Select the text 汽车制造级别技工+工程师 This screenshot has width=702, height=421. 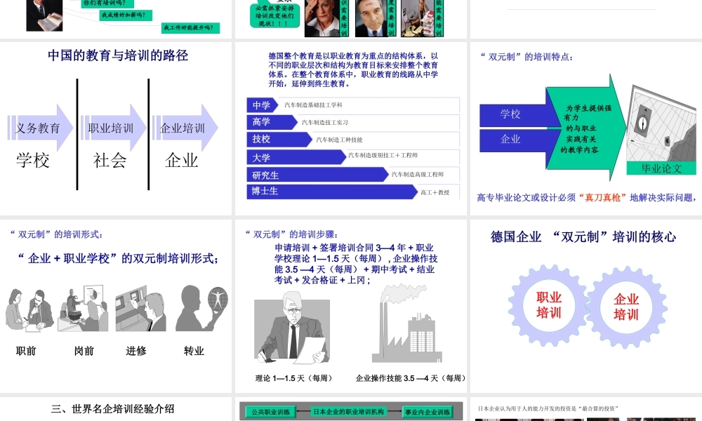pyautogui.click(x=383, y=155)
